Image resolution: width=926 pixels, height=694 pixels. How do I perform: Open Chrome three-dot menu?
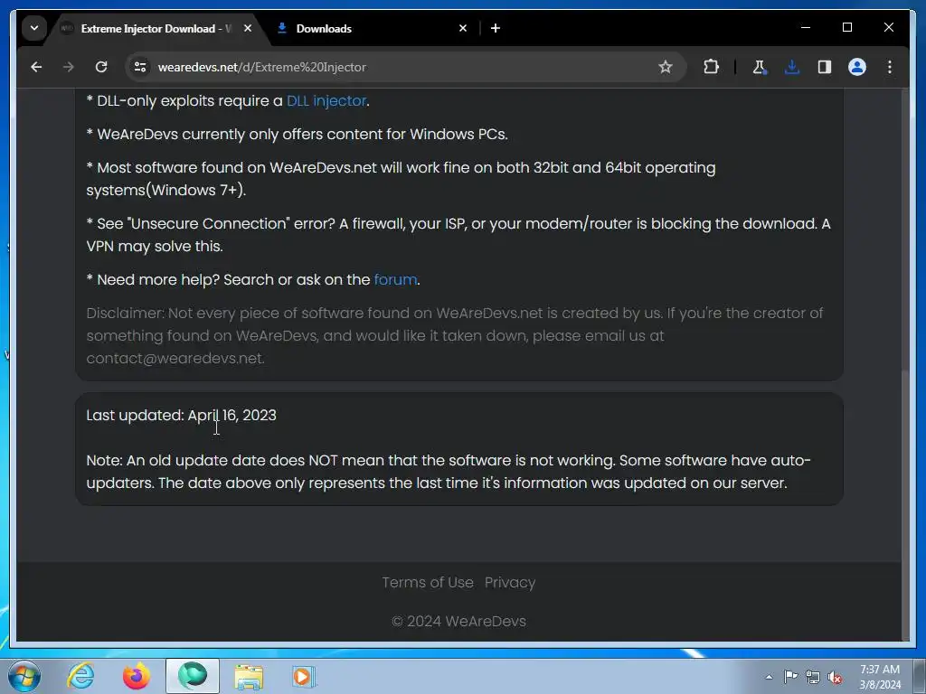[890, 67]
